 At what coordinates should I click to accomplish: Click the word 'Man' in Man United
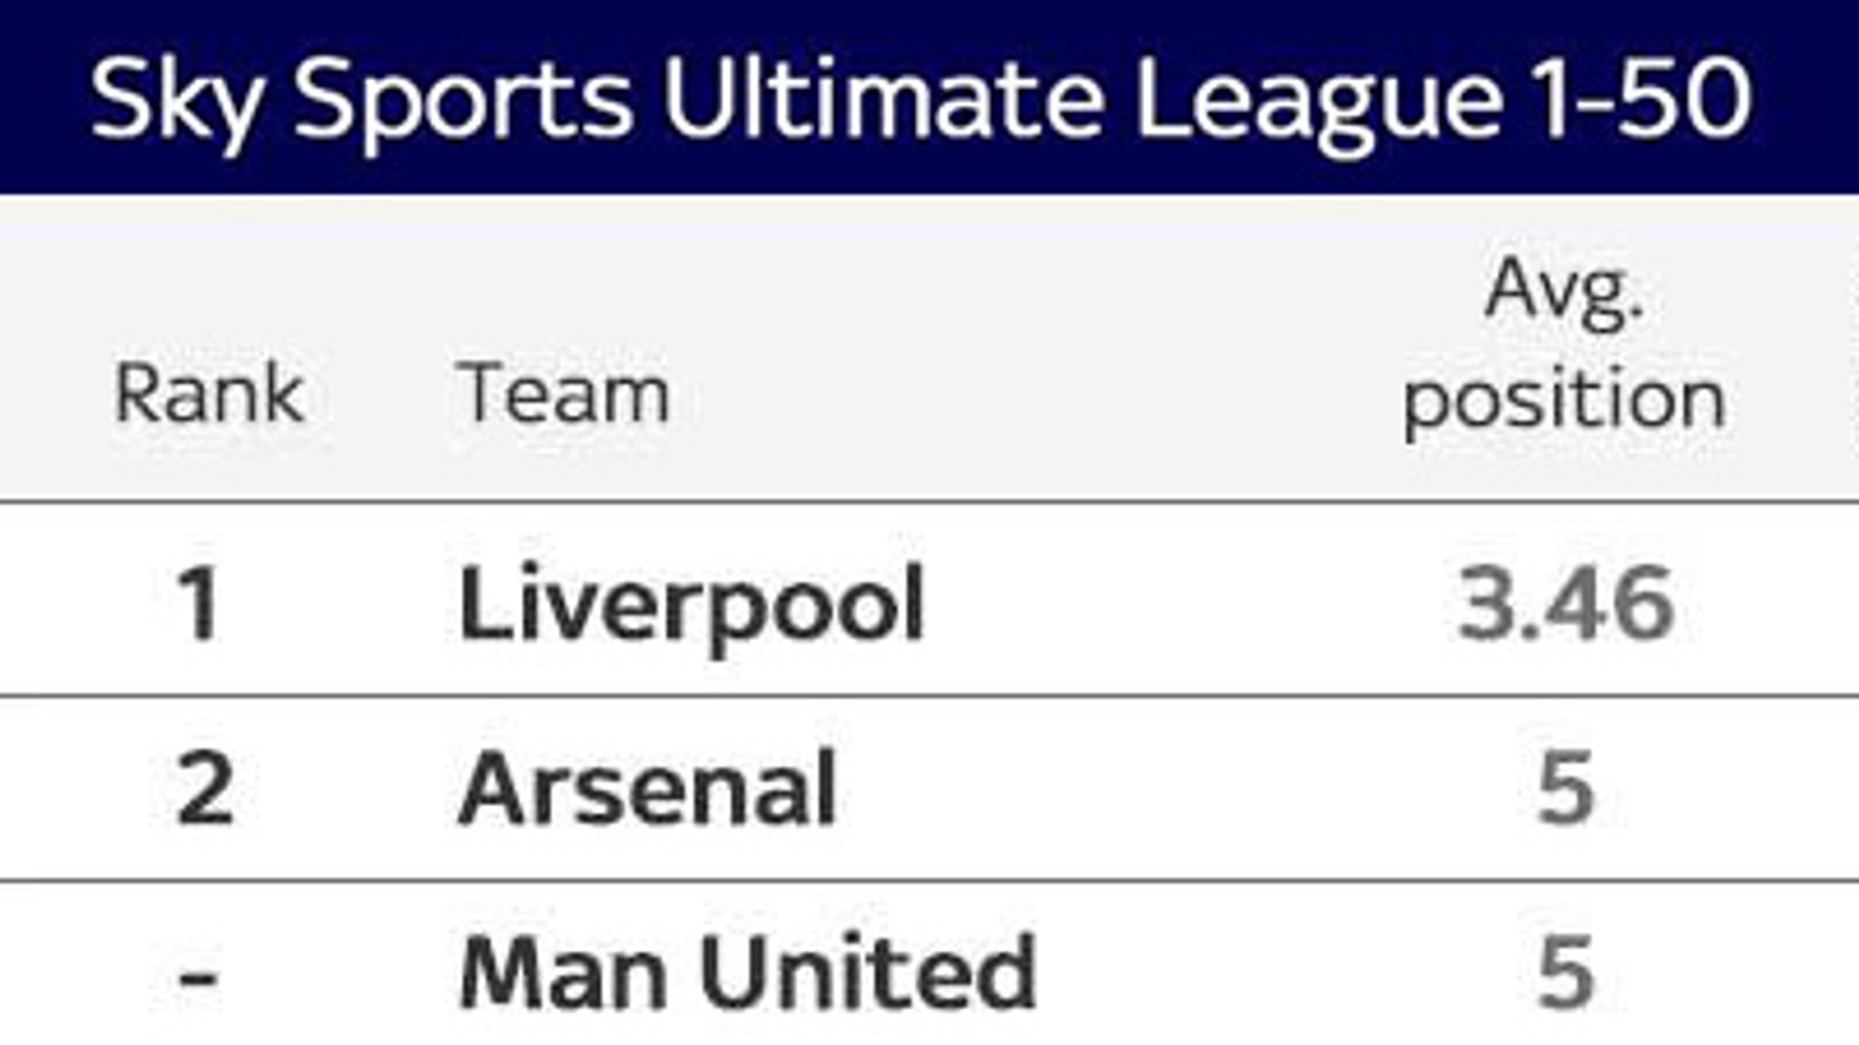click(565, 972)
